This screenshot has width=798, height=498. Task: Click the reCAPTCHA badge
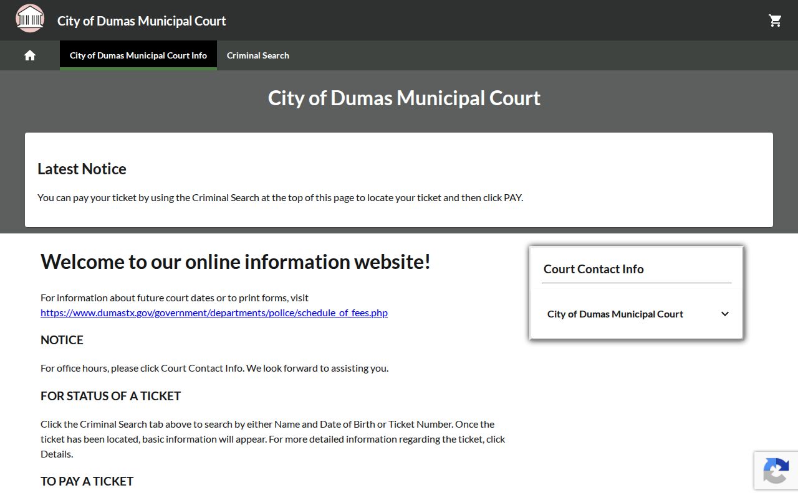(x=776, y=470)
